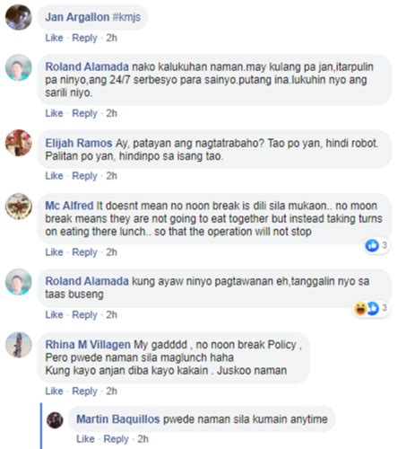Open Martin Baquillos's small avatar
This screenshot has width=415, height=449.
point(55,420)
